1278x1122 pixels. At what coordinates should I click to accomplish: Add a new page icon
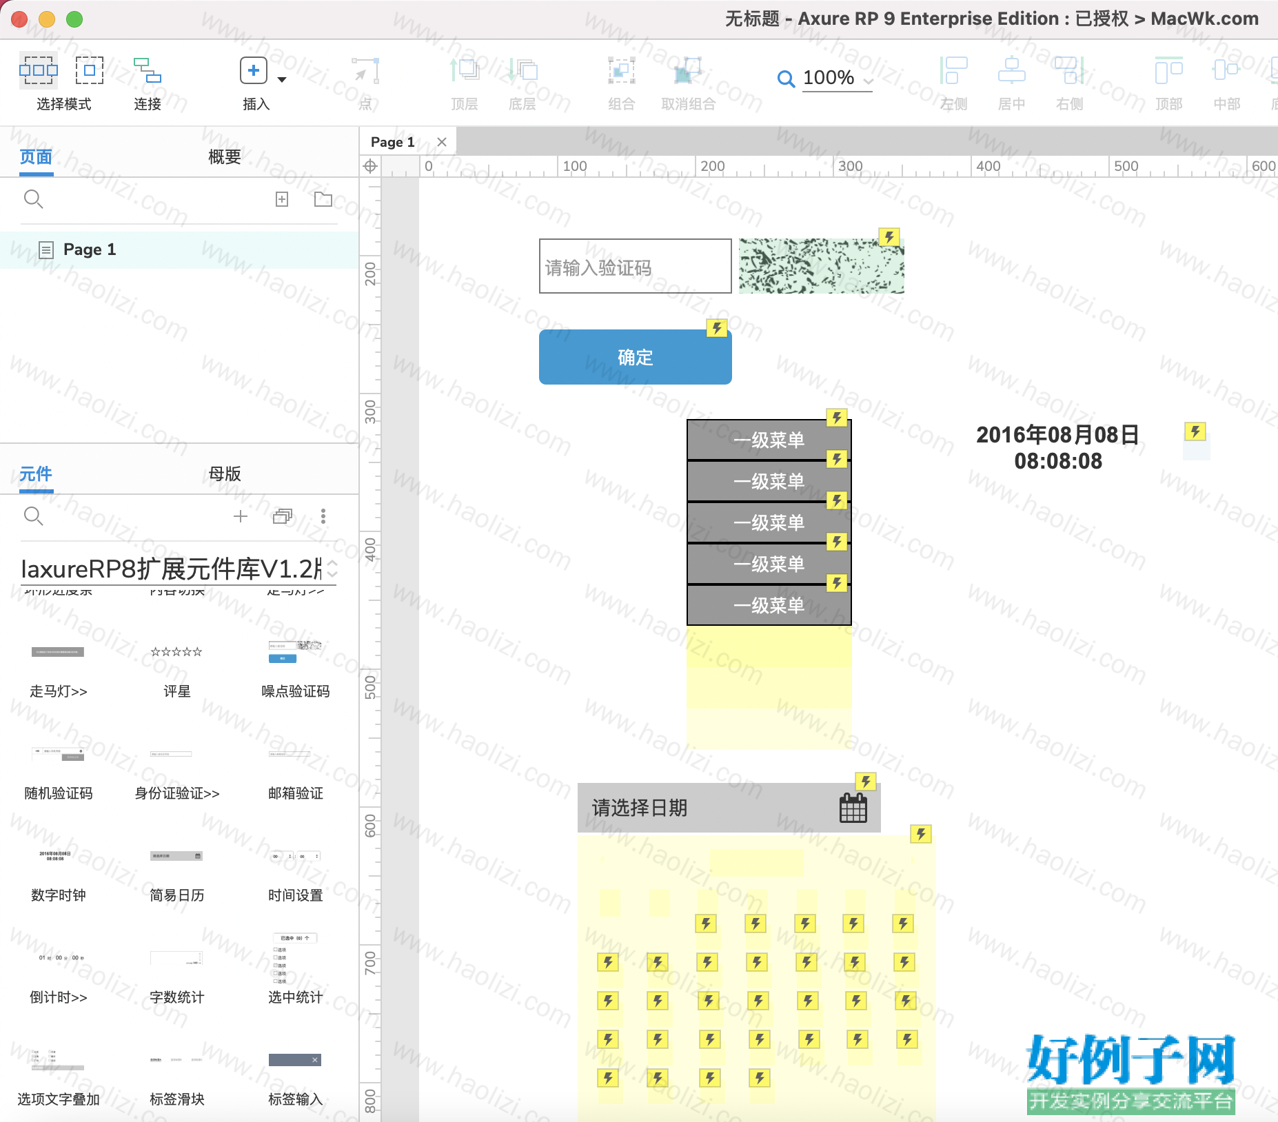282,199
